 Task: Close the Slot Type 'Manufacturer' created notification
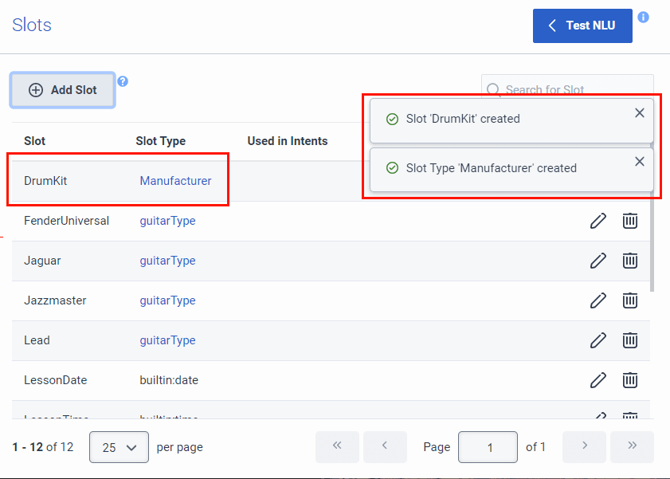tap(639, 162)
